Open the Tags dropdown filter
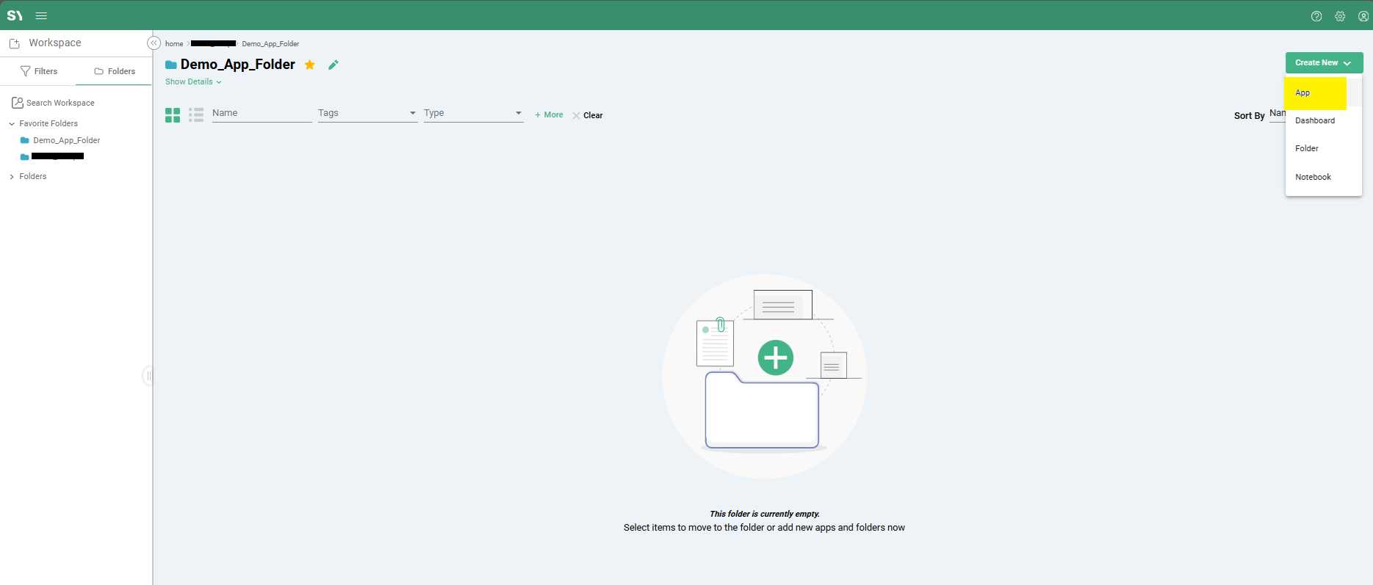The width and height of the screenshot is (1373, 585). point(367,113)
